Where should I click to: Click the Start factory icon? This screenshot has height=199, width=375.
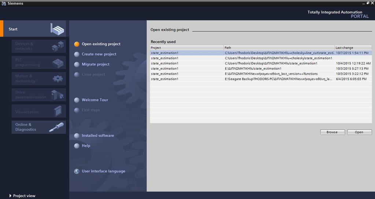click(x=57, y=29)
